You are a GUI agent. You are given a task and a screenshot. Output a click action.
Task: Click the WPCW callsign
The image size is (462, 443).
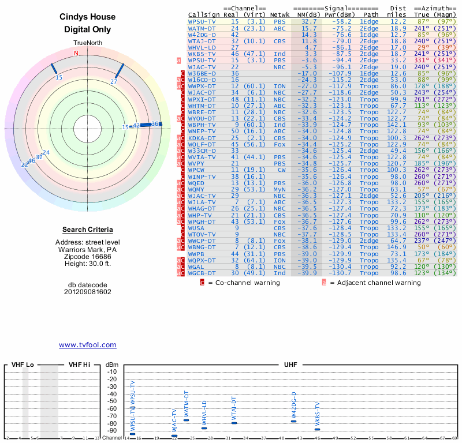pos(196,170)
